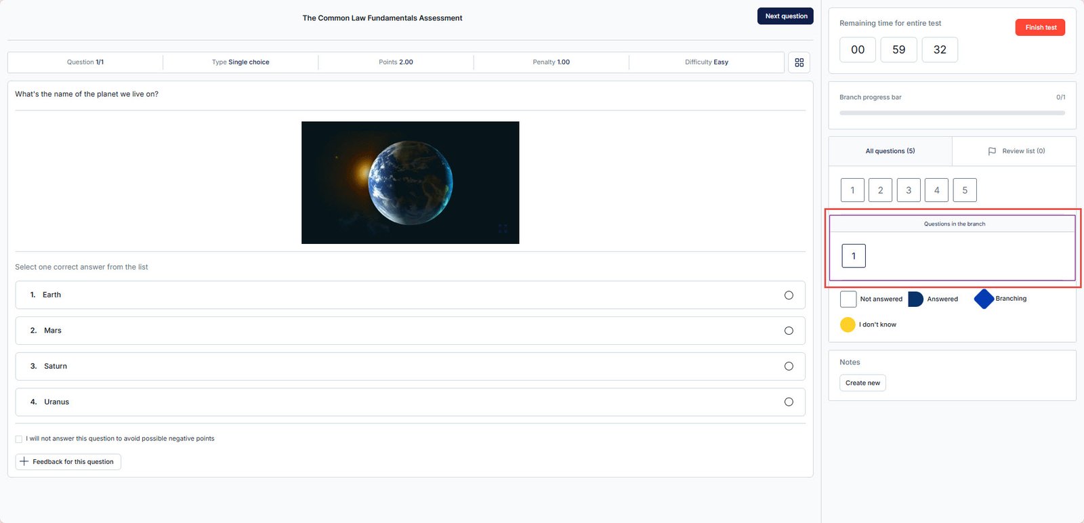The height and width of the screenshot is (523, 1084).
Task: Choose the Uranus answer option
Action: coord(789,402)
